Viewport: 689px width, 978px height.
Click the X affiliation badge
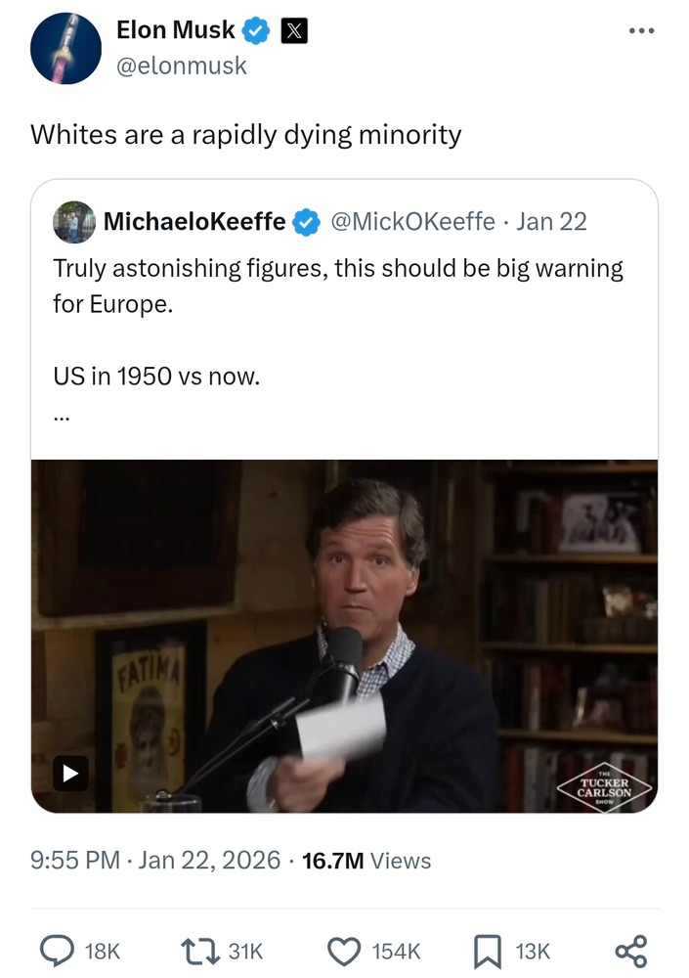click(293, 31)
